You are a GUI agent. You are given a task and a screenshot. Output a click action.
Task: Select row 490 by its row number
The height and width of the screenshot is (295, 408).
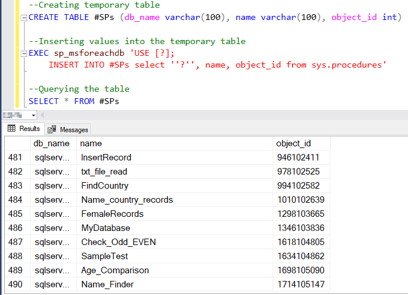tap(18, 284)
